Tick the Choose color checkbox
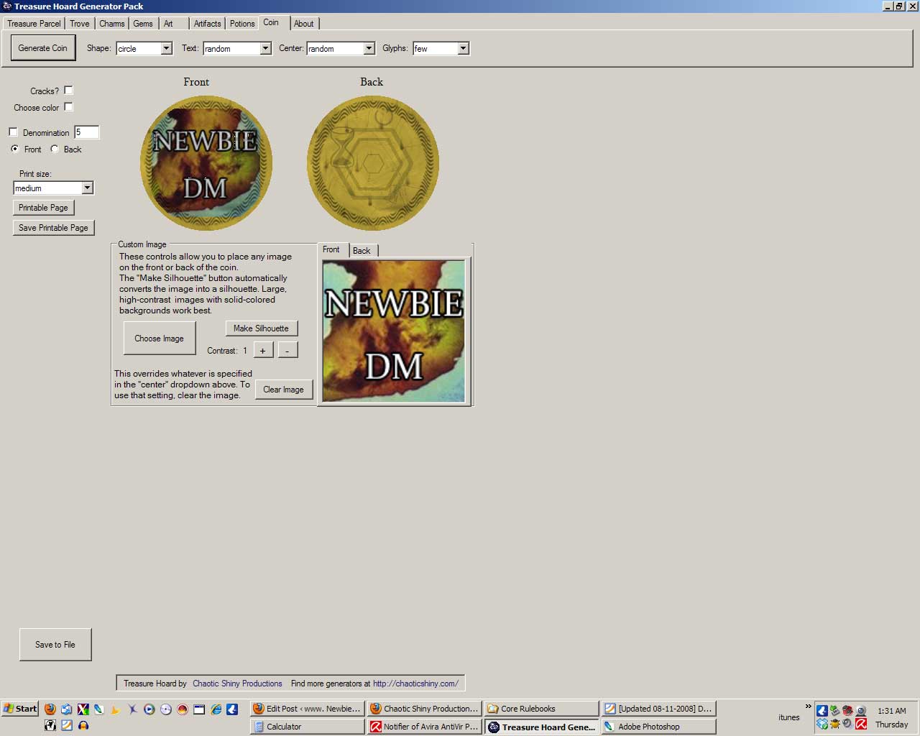920x736 pixels. click(x=68, y=107)
